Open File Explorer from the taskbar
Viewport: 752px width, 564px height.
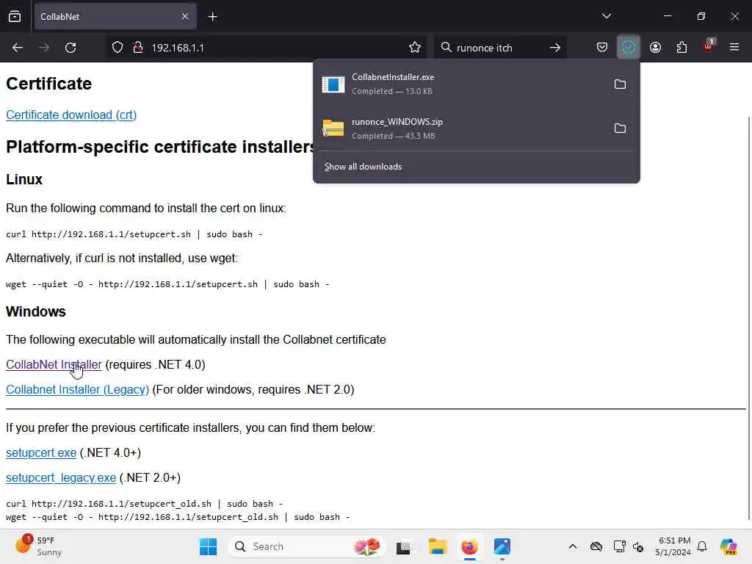(438, 546)
